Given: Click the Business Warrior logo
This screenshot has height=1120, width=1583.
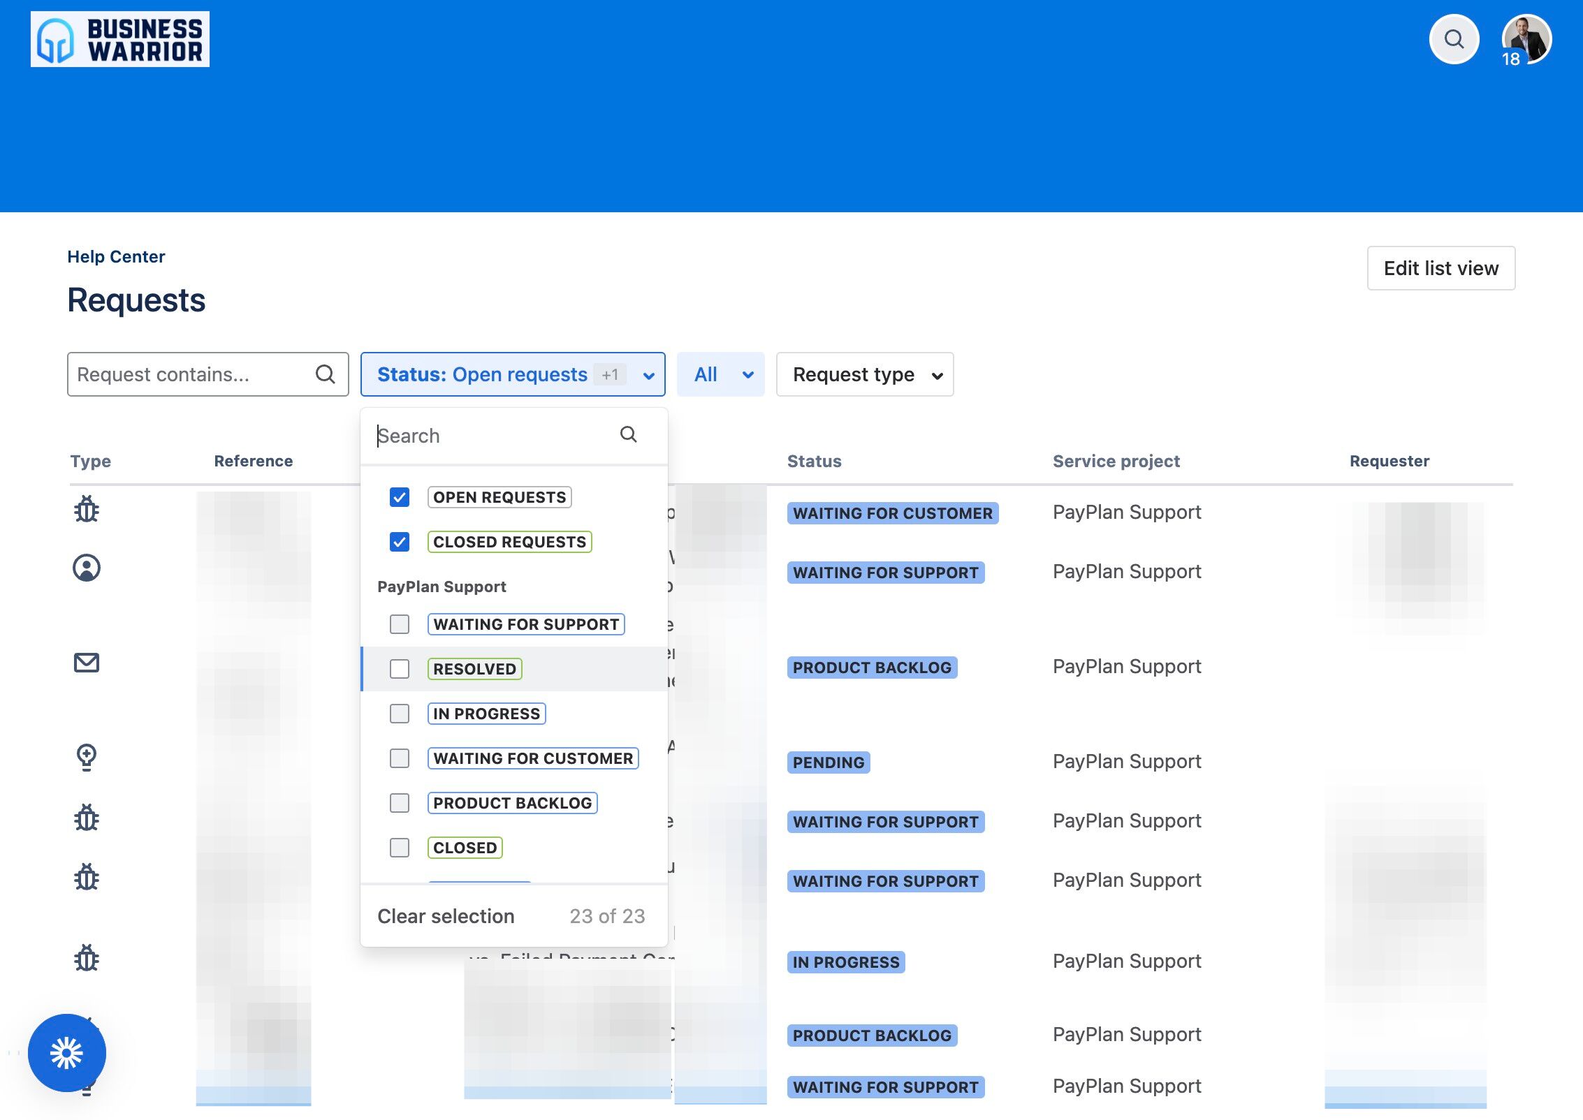Looking at the screenshot, I should pos(120,39).
